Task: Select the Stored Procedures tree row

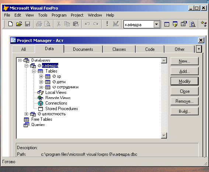Action: [x=62, y=109]
